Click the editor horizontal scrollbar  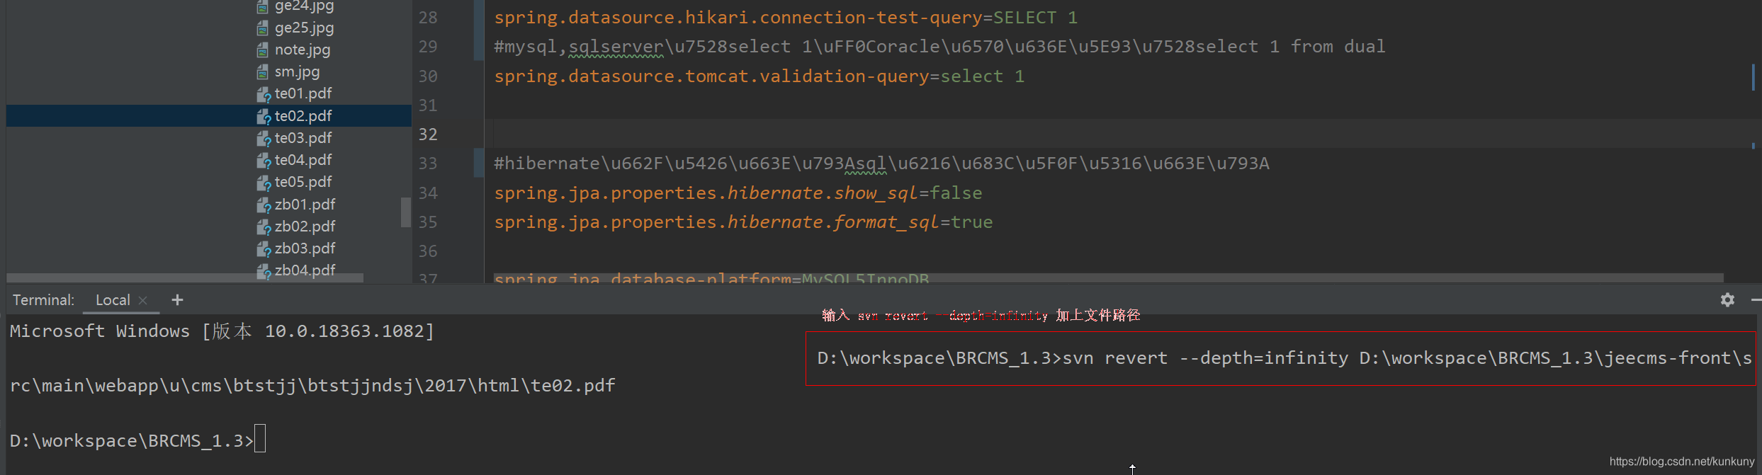pos(1109,278)
